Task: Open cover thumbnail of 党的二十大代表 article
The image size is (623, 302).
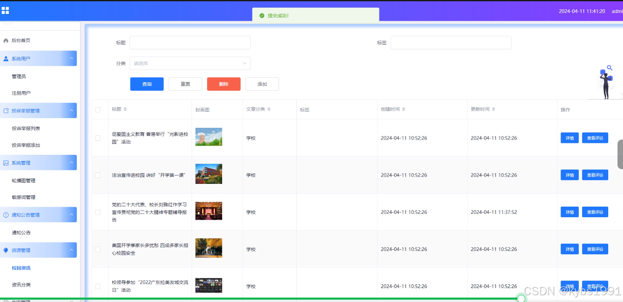Action: [209, 211]
